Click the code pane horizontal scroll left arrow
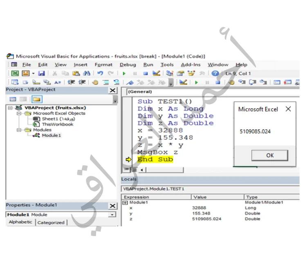This screenshot has height=271, width=307. click(142, 170)
